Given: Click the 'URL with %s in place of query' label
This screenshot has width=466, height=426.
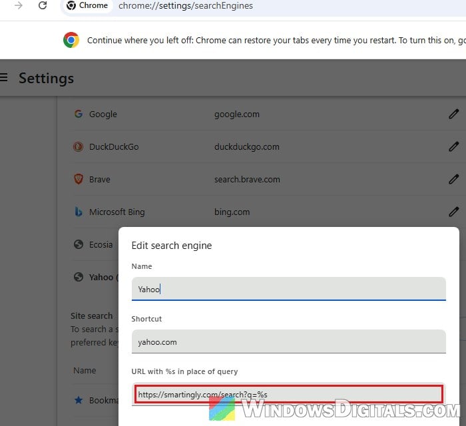Looking at the screenshot, I should pos(184,371).
